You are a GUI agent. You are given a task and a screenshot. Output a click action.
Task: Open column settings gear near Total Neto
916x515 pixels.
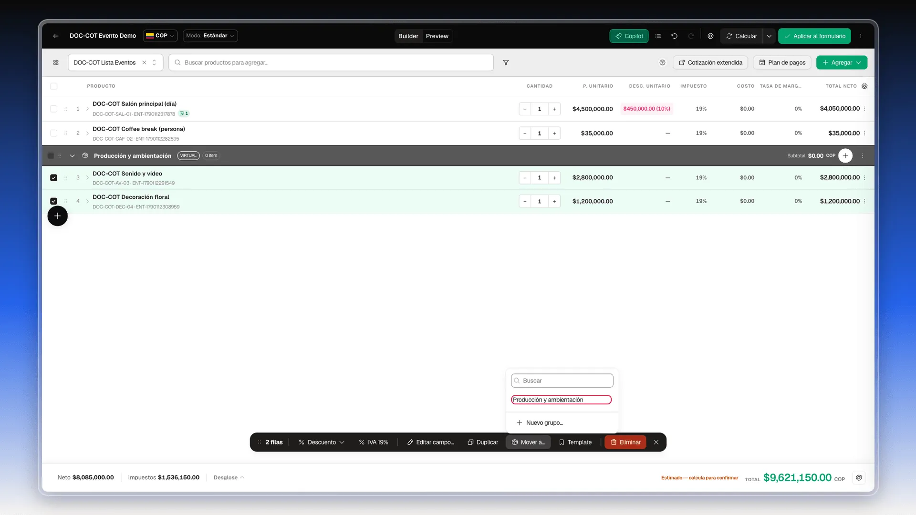tap(864, 86)
